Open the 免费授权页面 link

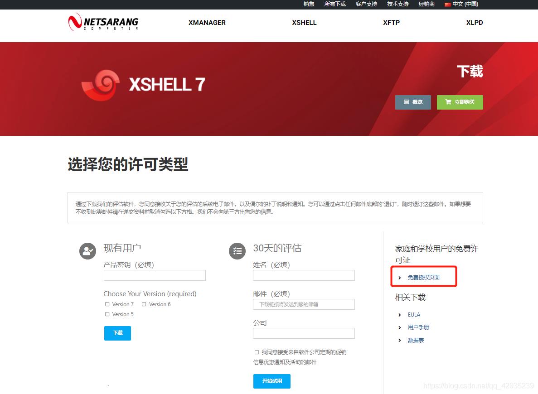pyautogui.click(x=423, y=278)
